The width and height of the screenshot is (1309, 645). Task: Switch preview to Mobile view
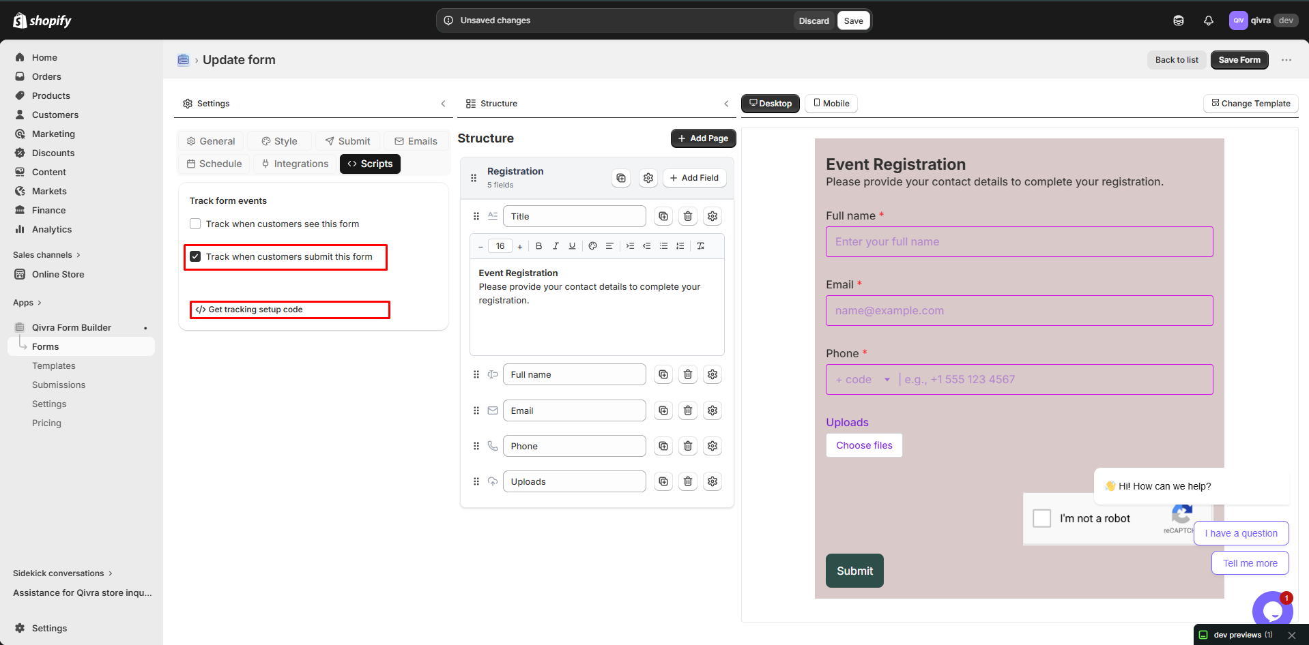click(x=831, y=104)
